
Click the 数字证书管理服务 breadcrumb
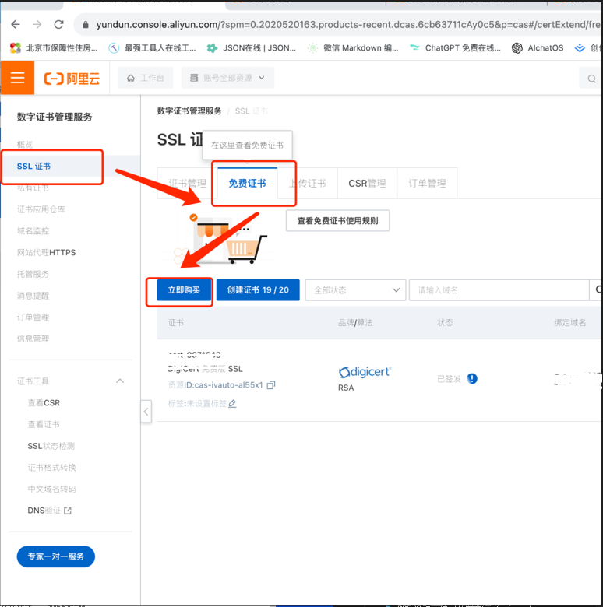point(189,111)
